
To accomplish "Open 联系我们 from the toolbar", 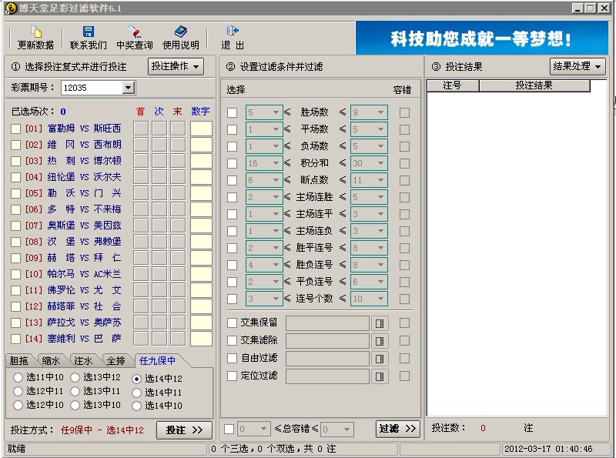I will 89,32.
